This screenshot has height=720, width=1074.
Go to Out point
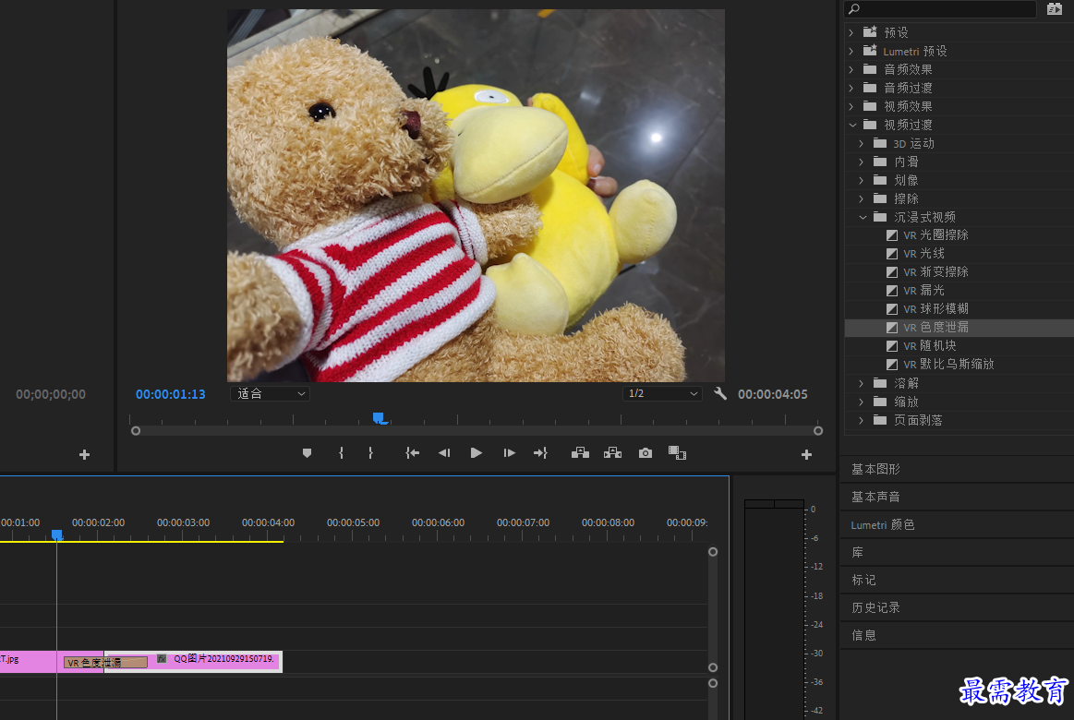pyautogui.click(x=540, y=453)
